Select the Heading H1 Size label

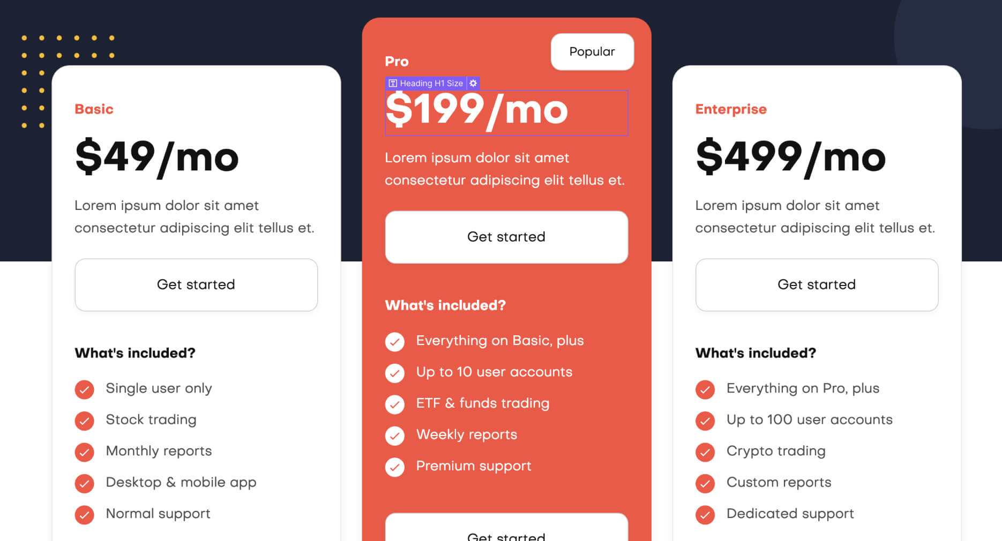tap(429, 83)
